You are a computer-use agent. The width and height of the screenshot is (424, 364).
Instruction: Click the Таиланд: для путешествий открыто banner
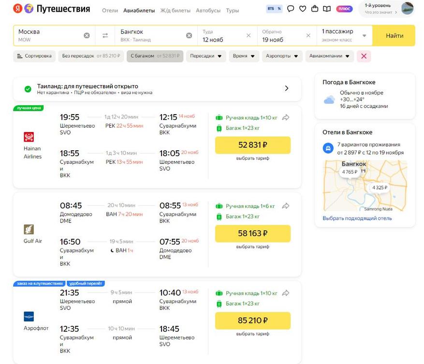coord(157,89)
